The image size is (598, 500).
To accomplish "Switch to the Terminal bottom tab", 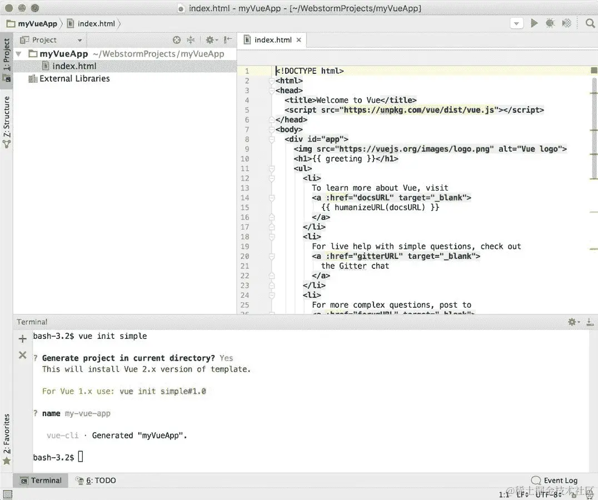I will coord(41,481).
